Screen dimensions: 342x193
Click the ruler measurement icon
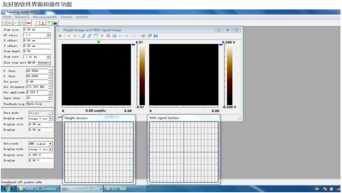(x=135, y=36)
